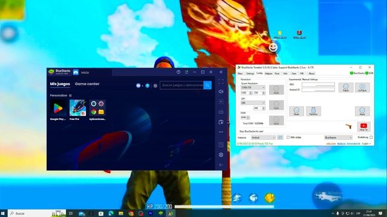Image resolution: width=387 pixels, height=217 pixels.
Task: Open Microsoft Edge from the taskbar
Action: coord(111,213)
